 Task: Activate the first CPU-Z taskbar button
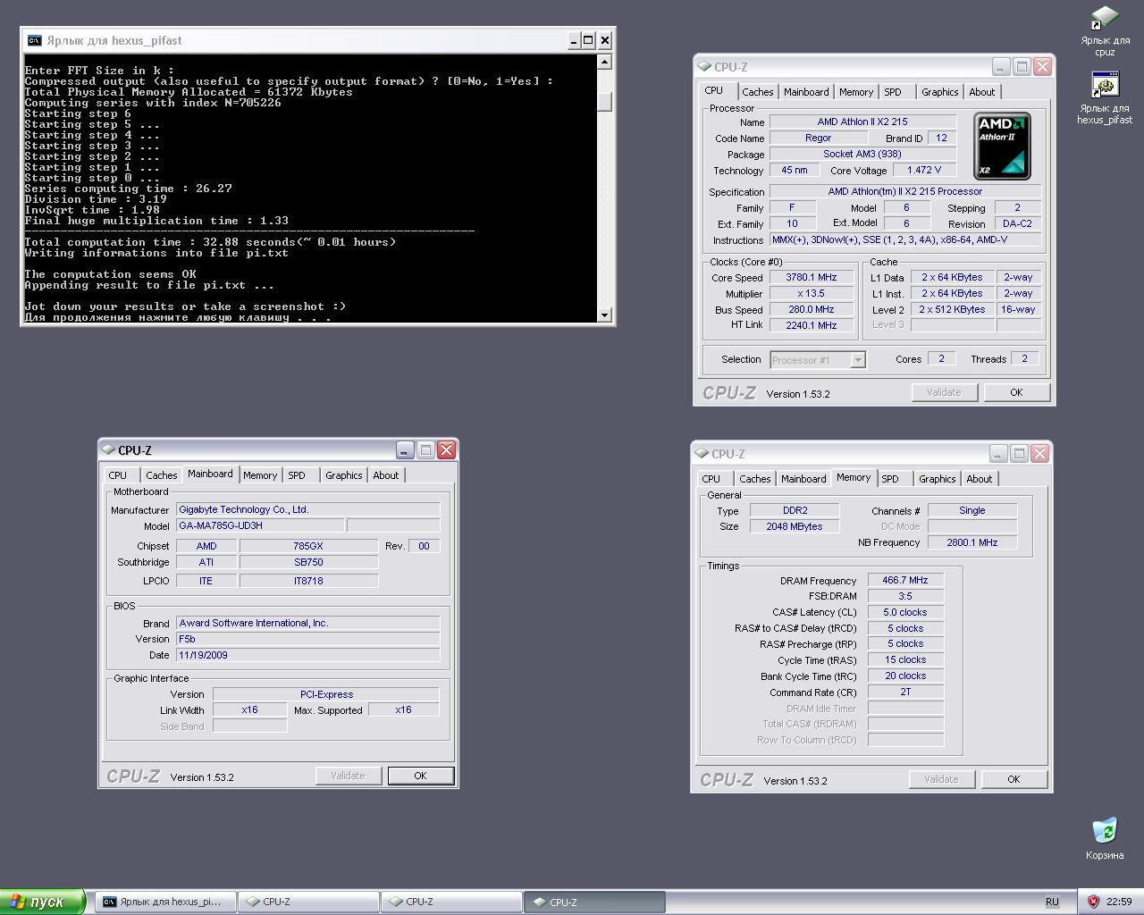point(308,902)
